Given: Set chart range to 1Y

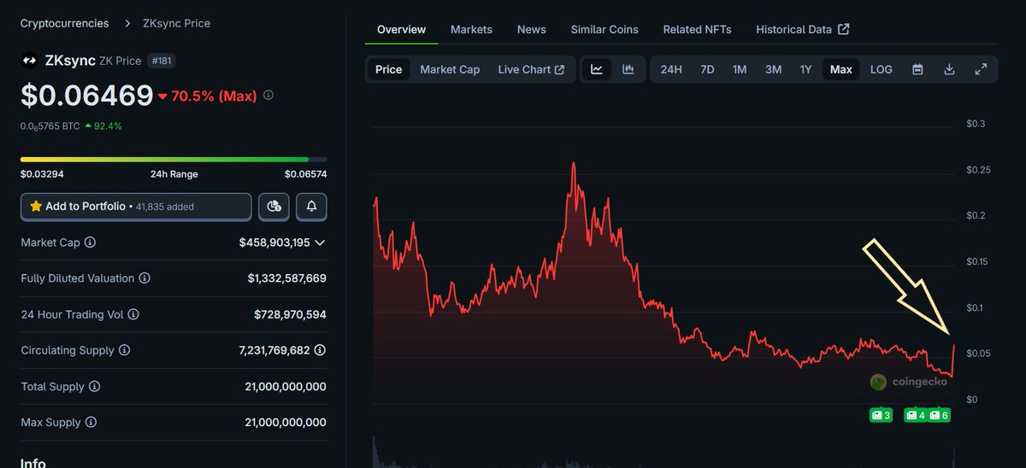Looking at the screenshot, I should pos(805,69).
